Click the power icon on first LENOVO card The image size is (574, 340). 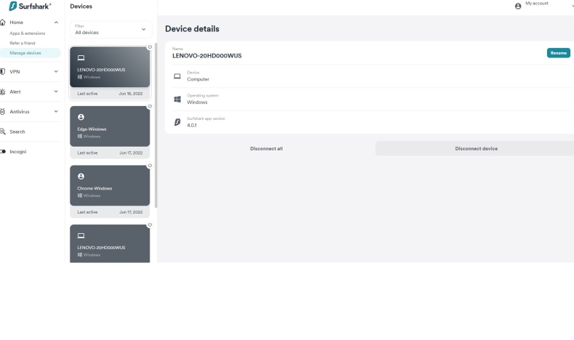point(150,47)
